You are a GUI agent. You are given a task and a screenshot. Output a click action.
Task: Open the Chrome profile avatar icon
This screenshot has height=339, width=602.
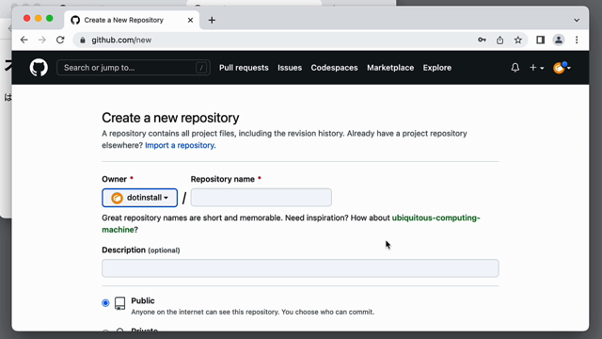559,40
